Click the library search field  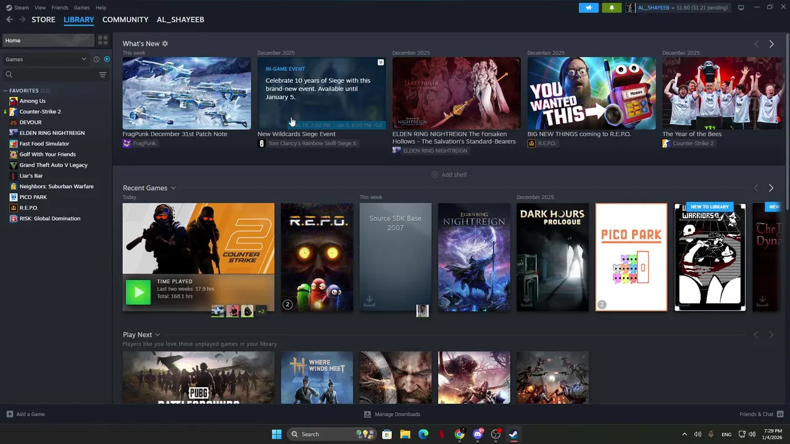point(51,75)
